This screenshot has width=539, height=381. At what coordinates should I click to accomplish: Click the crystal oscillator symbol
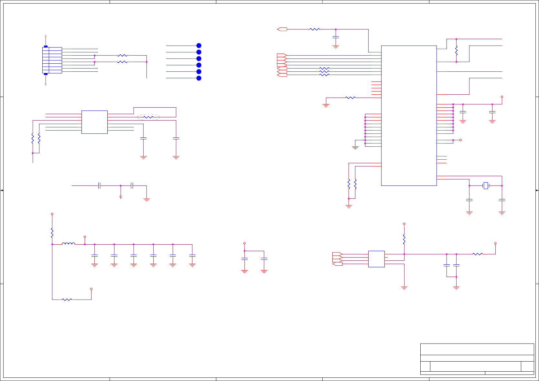click(486, 185)
